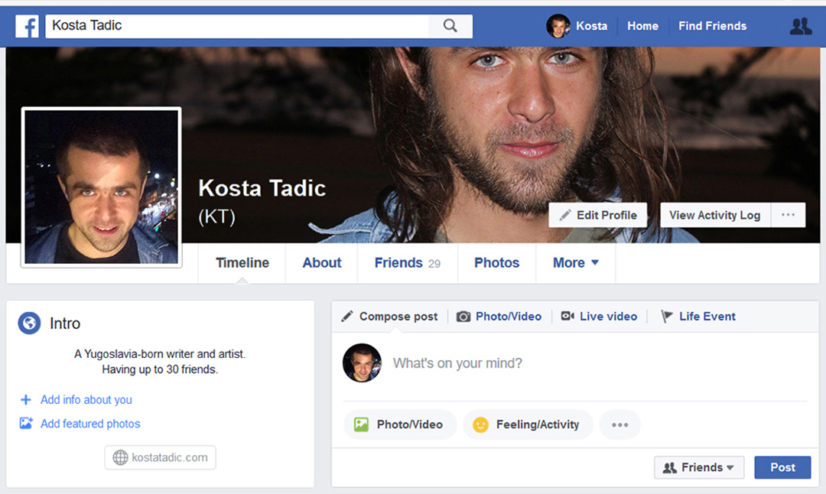Click the Live video camera icon
Viewport: 826px width, 494px height.
point(567,317)
